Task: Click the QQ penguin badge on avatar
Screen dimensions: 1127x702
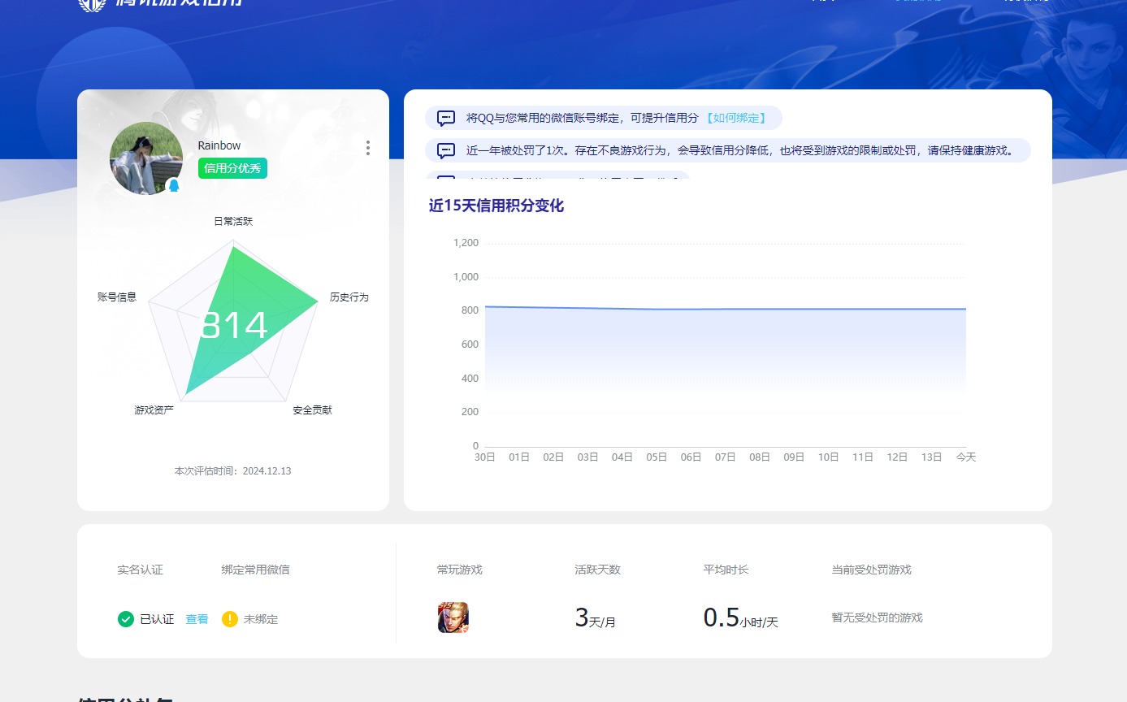Action: point(173,186)
